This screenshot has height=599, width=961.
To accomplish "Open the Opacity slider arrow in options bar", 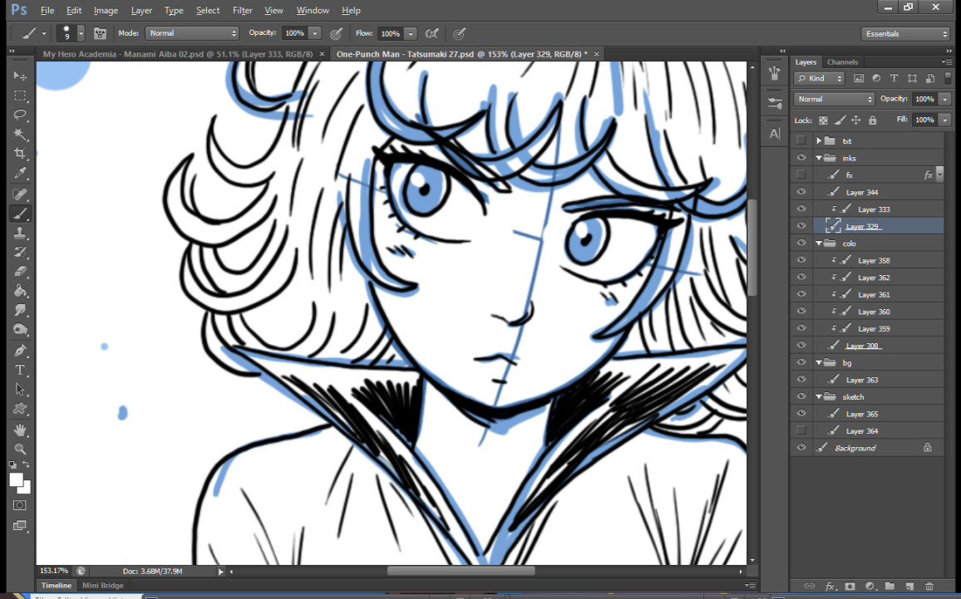I will point(315,33).
